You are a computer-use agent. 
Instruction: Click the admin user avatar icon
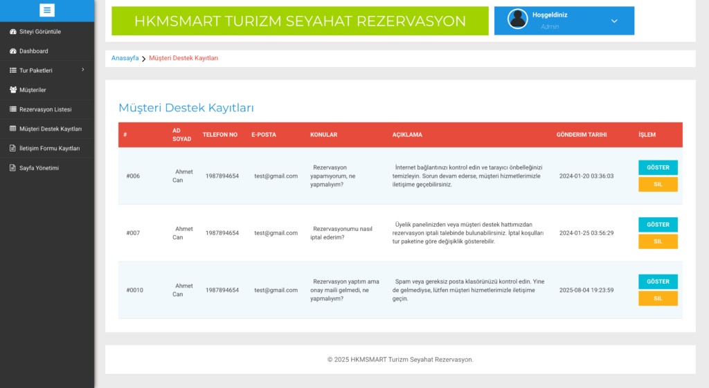[x=518, y=19]
